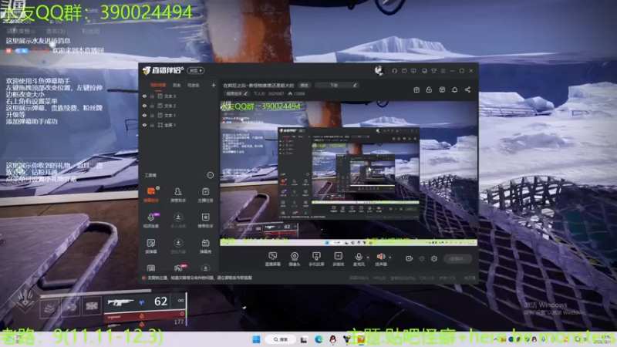Select the 文本 1 source row
The height and width of the screenshot is (347, 617).
pyautogui.click(x=179, y=115)
